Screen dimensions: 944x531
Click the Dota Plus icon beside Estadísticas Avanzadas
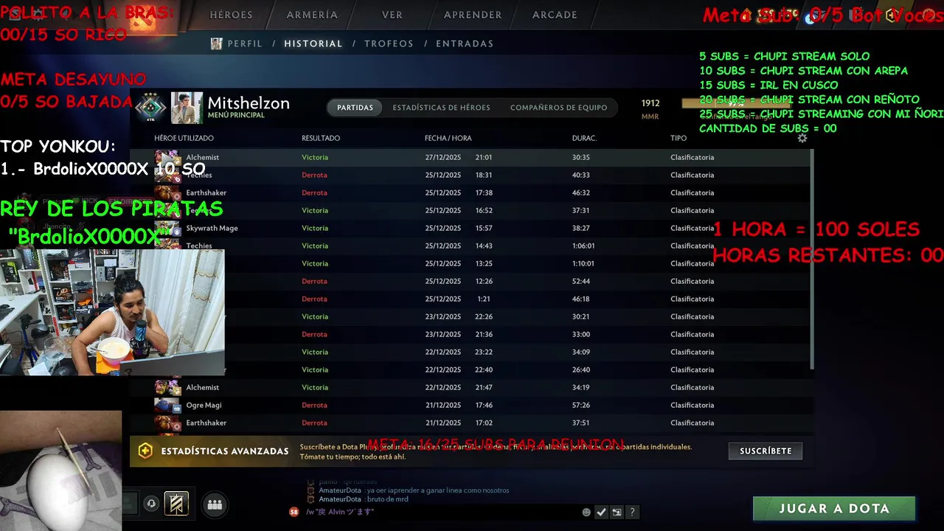click(x=145, y=451)
